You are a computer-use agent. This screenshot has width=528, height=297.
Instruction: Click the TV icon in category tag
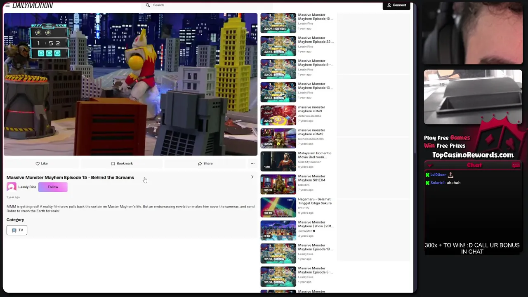tap(14, 230)
